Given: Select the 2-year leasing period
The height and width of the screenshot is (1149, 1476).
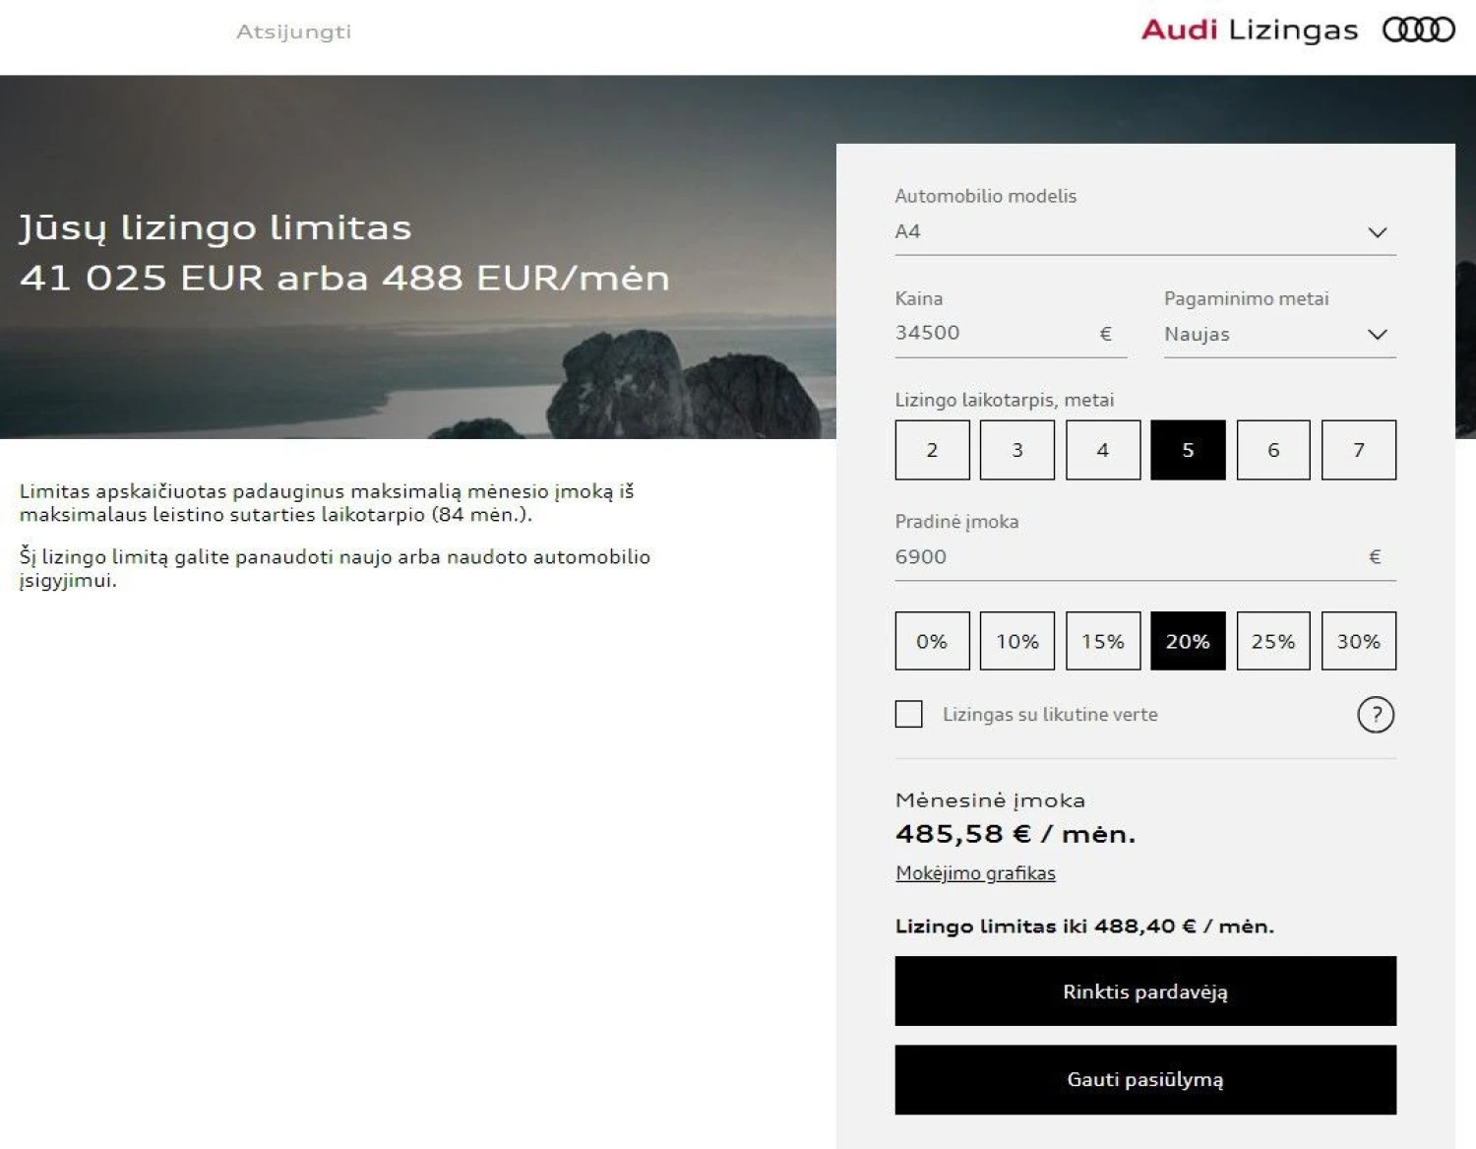Looking at the screenshot, I should [x=932, y=450].
